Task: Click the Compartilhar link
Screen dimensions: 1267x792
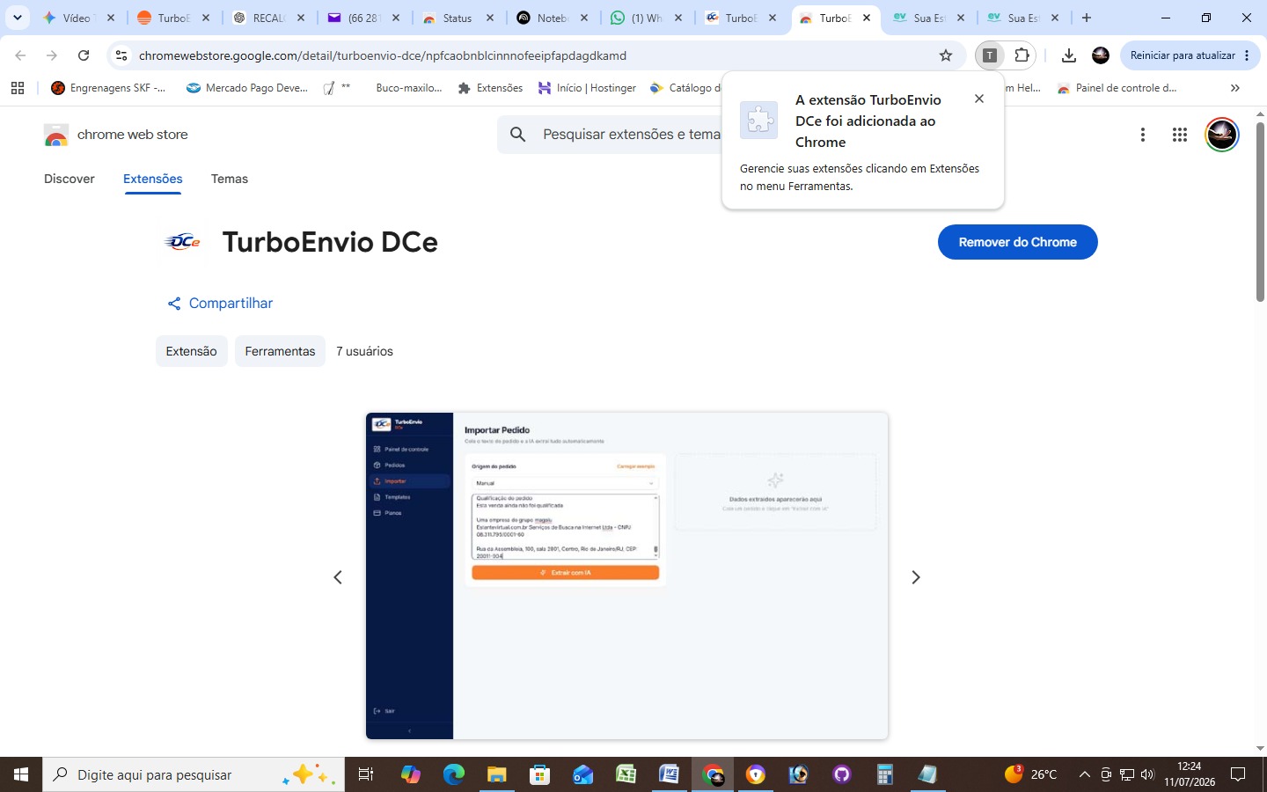Action: click(220, 304)
